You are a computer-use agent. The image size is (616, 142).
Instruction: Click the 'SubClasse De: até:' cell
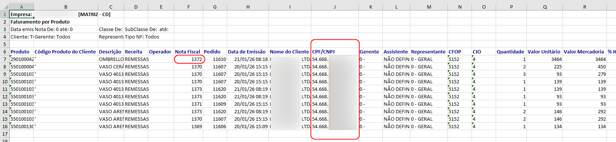147,29
